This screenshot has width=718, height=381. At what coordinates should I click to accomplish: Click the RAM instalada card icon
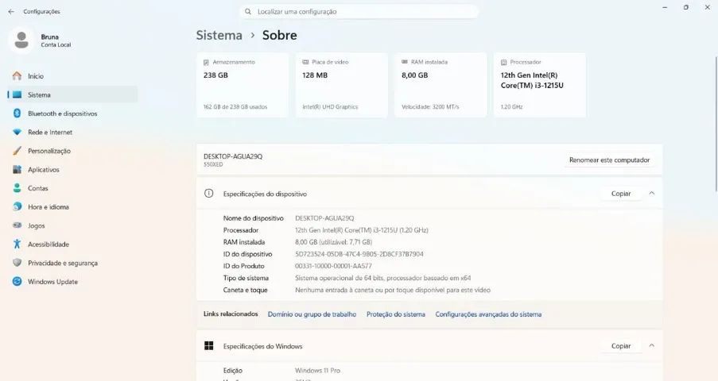405,62
